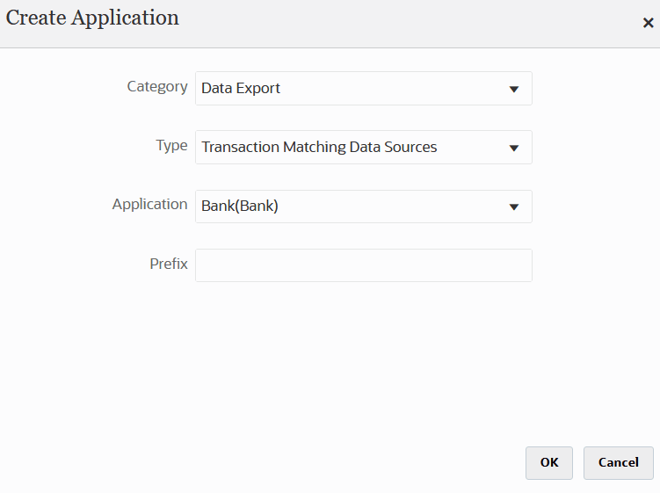
Task: Click 'Transaction Matching Data Sources' value
Action: [319, 147]
